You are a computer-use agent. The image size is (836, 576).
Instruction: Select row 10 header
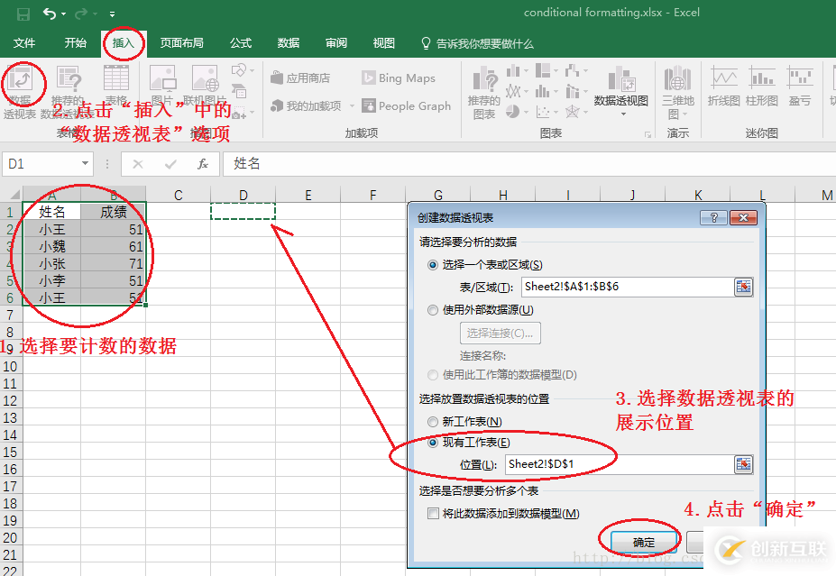(x=10, y=367)
